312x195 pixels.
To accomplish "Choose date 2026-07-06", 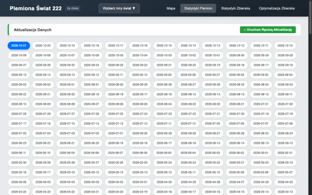I will tap(285, 123).
